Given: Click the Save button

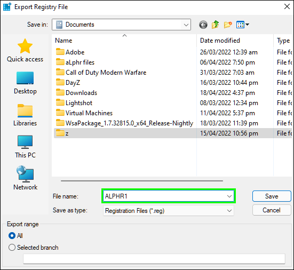Looking at the screenshot, I should [272, 196].
